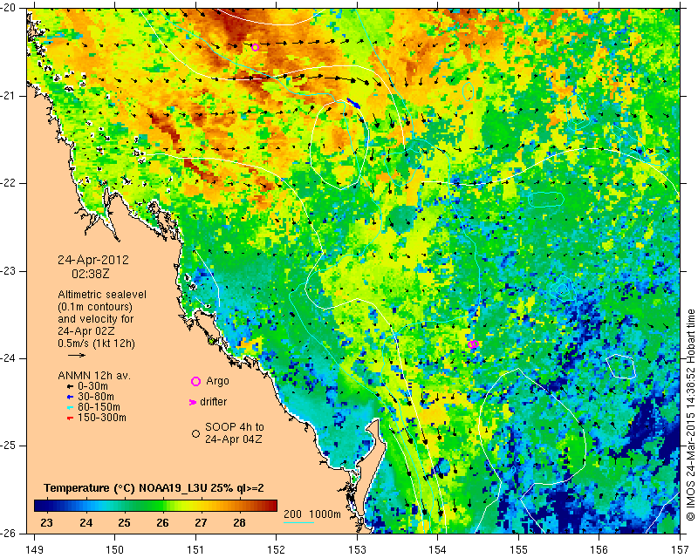Click the "drifter" legend label

tap(213, 402)
